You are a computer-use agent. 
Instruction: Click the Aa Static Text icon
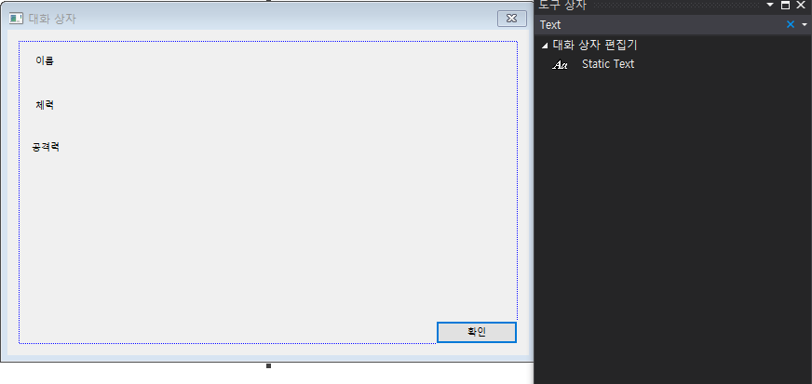[x=560, y=64]
